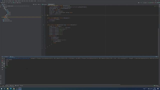Click the expand all icon in Project panel
160x90 pixels.
(x=35, y=4)
